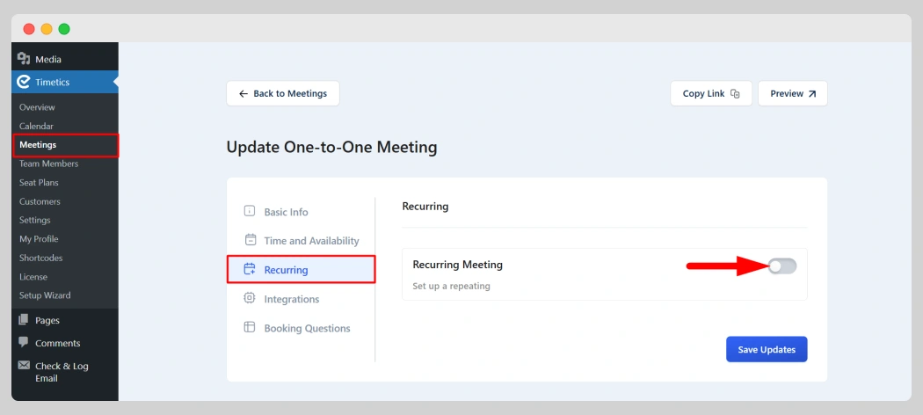Click Save Updates button
This screenshot has width=923, height=415.
pyautogui.click(x=767, y=349)
